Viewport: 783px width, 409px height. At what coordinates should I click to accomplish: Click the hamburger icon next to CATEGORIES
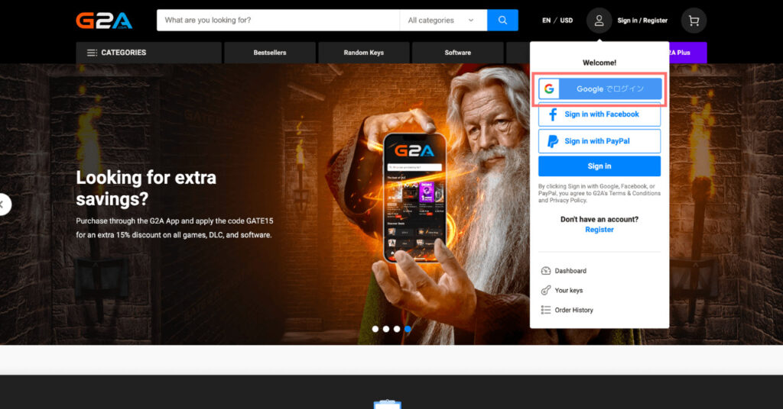(x=92, y=53)
